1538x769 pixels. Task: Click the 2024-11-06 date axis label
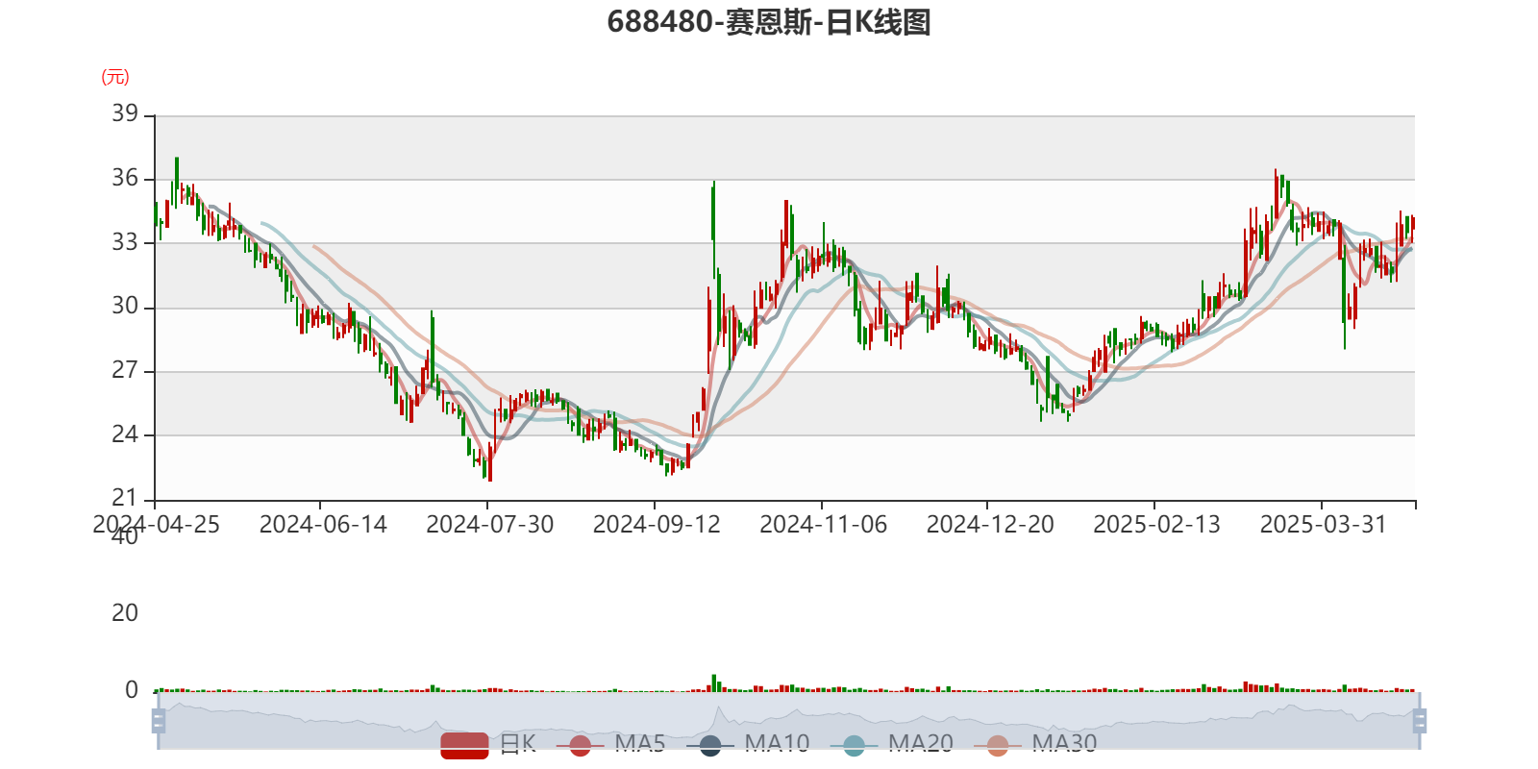823,525
